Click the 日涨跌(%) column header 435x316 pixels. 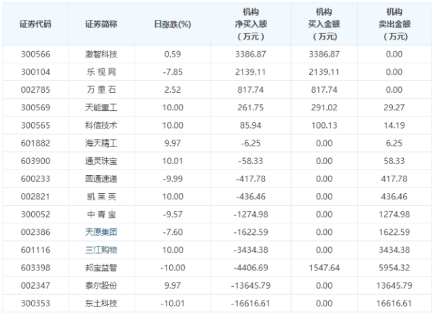(173, 25)
